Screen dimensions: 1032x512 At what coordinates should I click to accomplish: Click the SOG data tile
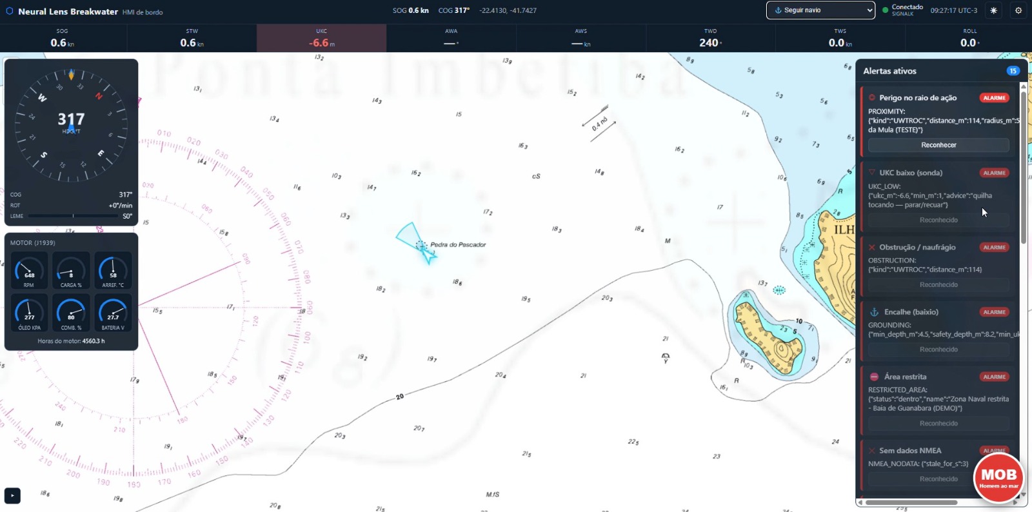63,38
